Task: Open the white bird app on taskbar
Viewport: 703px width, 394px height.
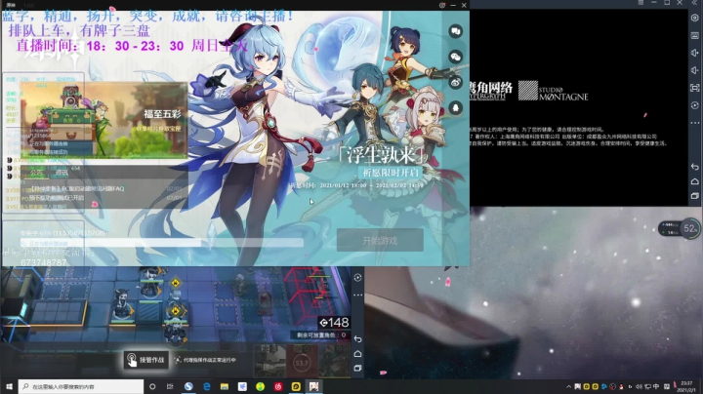Action: [242, 386]
